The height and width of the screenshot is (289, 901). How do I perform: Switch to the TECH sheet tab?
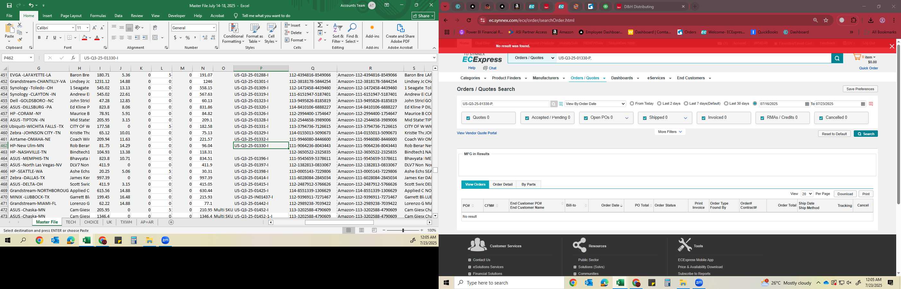click(x=71, y=222)
